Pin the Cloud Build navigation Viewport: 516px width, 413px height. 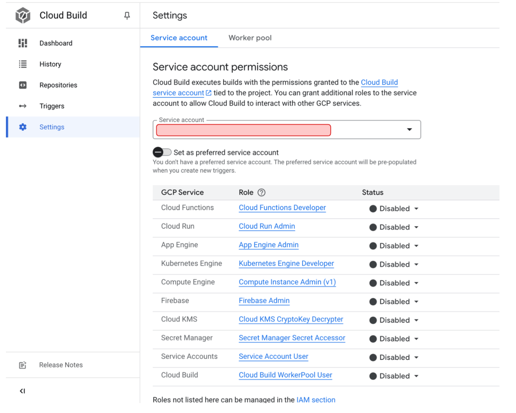(127, 15)
